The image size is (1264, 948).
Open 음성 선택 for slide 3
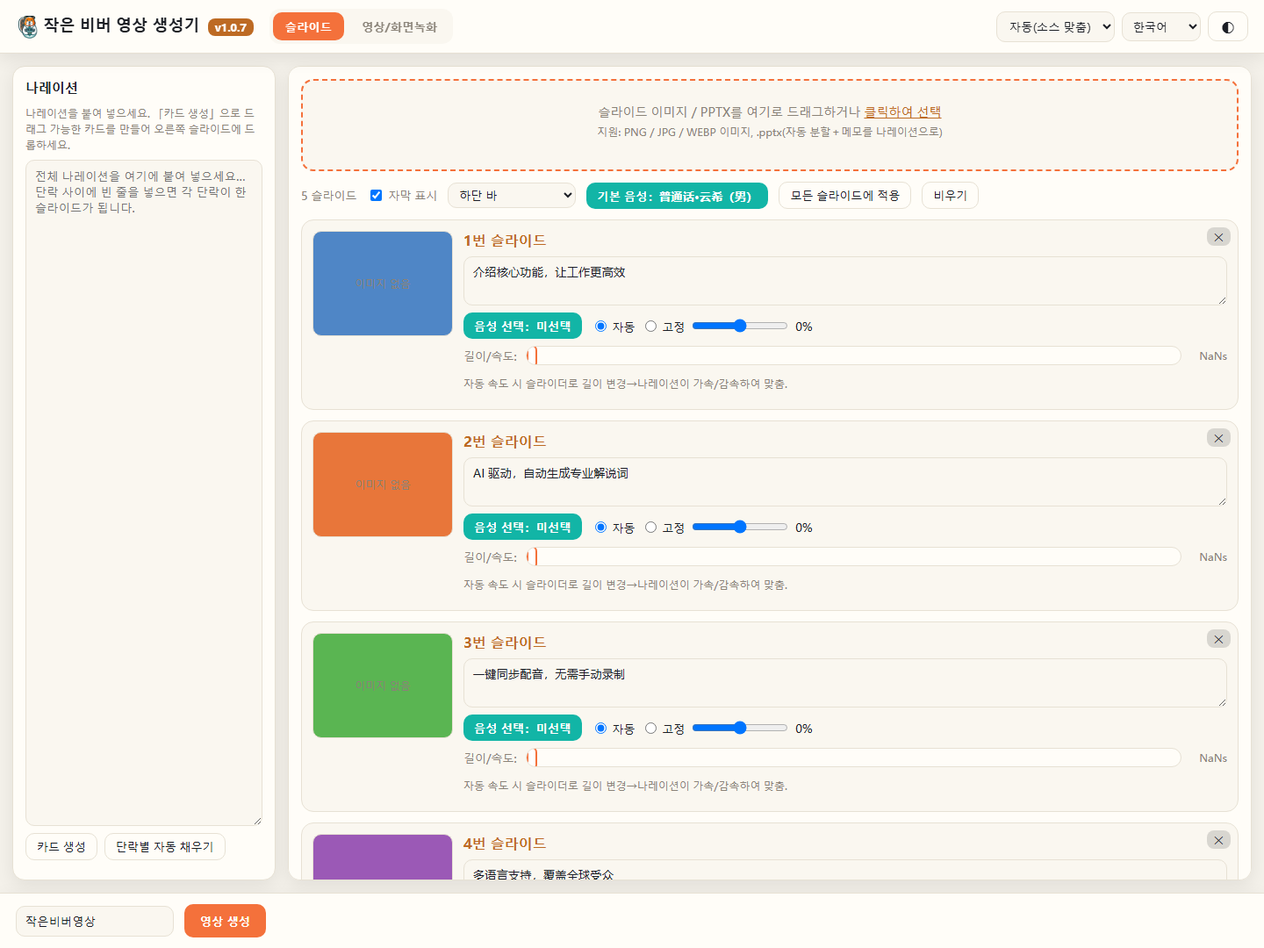pyautogui.click(x=522, y=728)
